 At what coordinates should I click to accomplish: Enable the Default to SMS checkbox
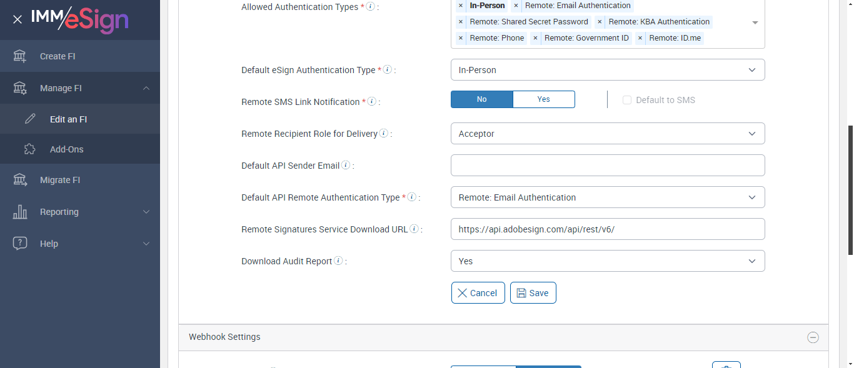tap(627, 100)
